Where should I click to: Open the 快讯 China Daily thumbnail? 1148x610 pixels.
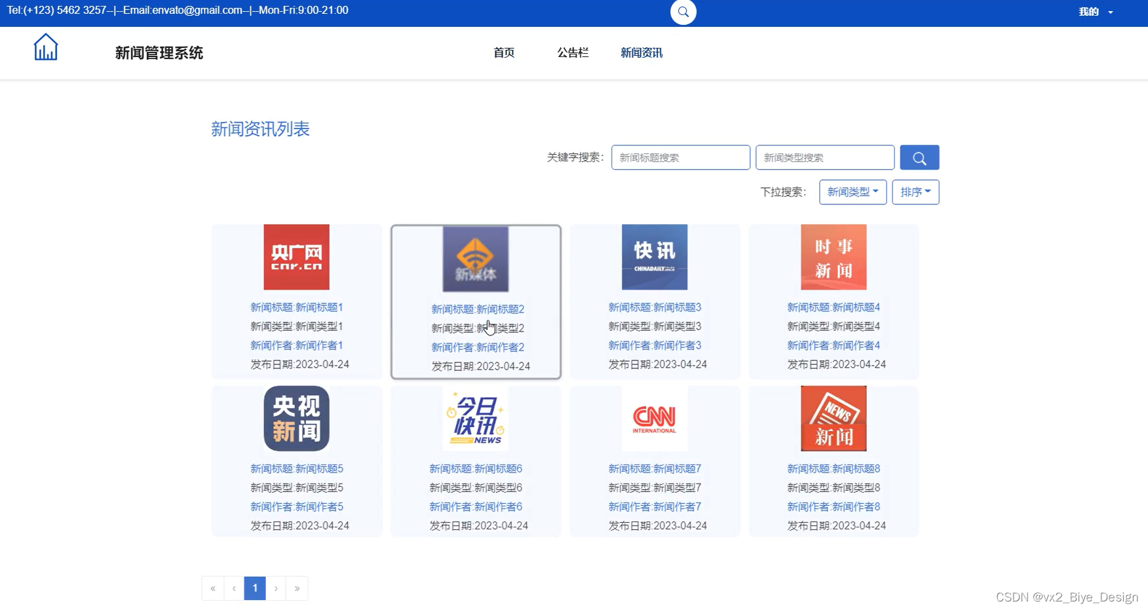tap(655, 257)
